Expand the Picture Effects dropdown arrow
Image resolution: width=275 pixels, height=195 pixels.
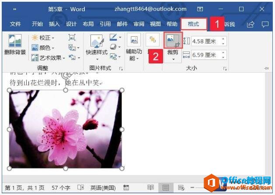click(x=120, y=47)
